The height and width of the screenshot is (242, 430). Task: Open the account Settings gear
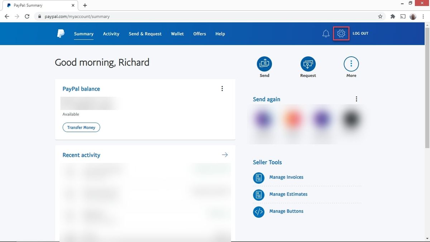tap(340, 33)
